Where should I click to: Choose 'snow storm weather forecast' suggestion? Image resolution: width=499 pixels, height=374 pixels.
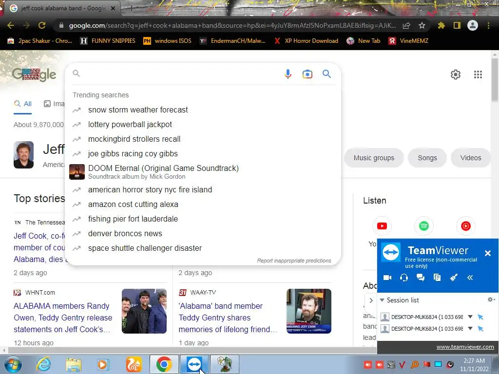203,110
